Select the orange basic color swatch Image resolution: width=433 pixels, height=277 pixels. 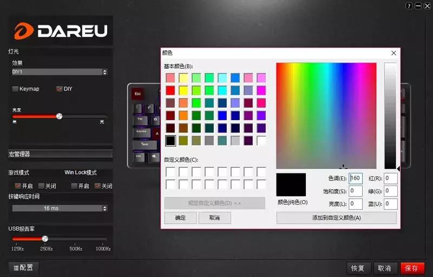pyautogui.click(x=183, y=116)
